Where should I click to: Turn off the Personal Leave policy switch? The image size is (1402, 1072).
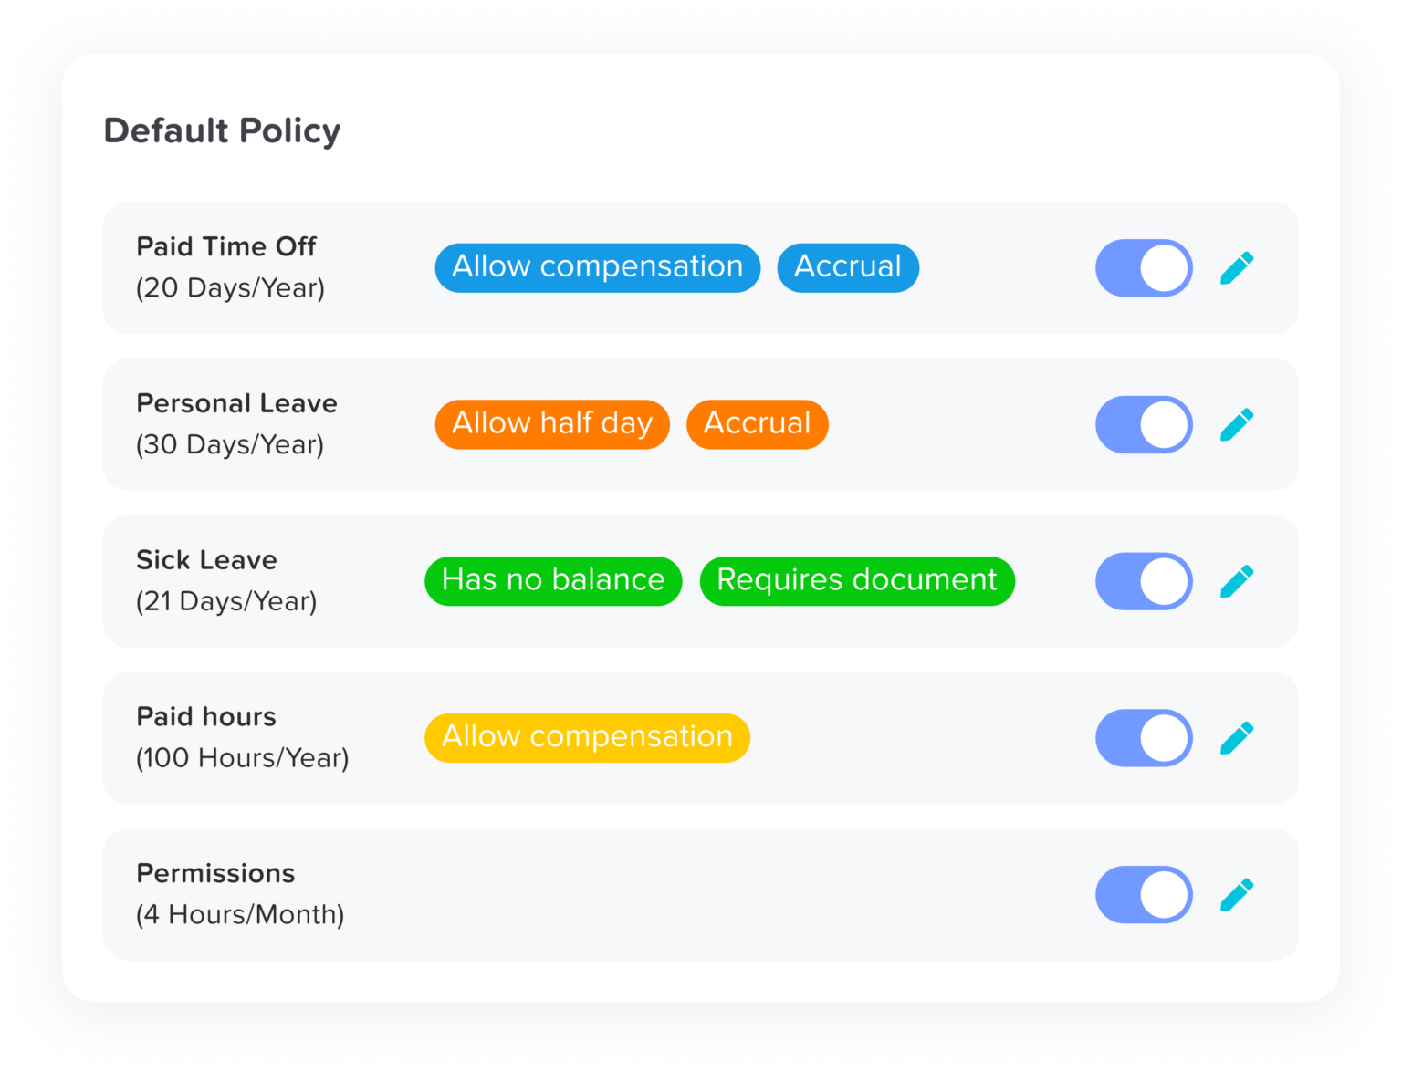1143,424
